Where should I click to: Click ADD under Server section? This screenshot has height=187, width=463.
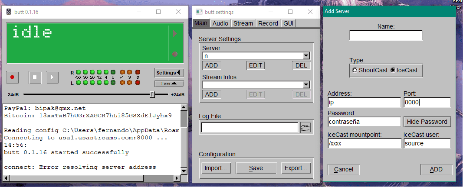click(211, 65)
